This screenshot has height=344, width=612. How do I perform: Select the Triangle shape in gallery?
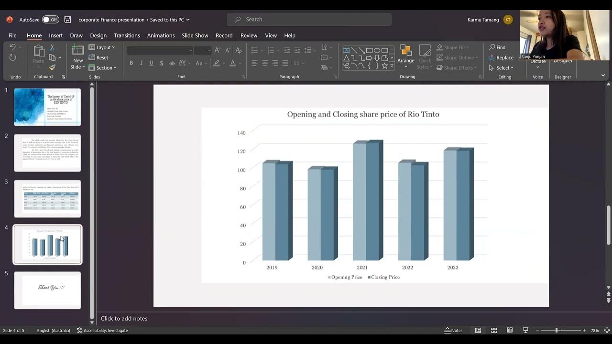(x=346, y=58)
